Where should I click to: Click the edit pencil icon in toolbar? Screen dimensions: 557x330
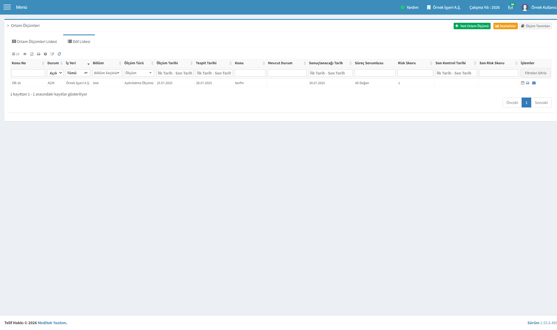pos(52,54)
